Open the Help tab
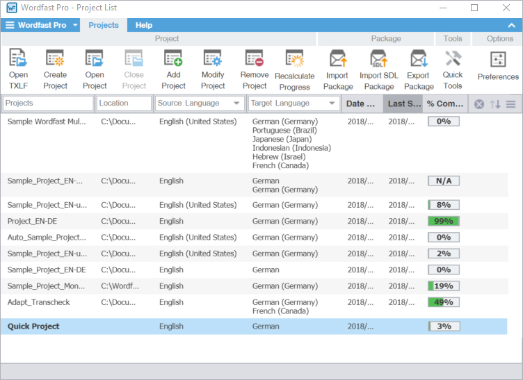523x380 pixels. [x=144, y=25]
